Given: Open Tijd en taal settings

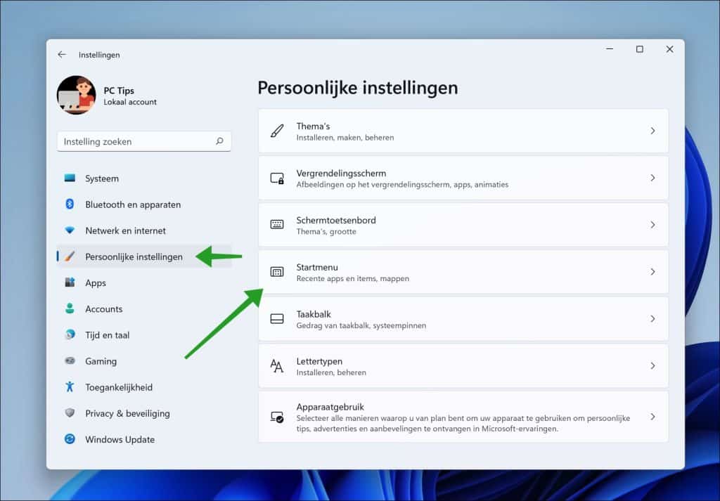Looking at the screenshot, I should [144, 335].
